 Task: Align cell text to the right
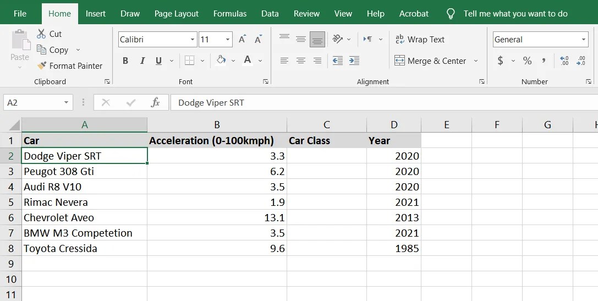[317, 61]
